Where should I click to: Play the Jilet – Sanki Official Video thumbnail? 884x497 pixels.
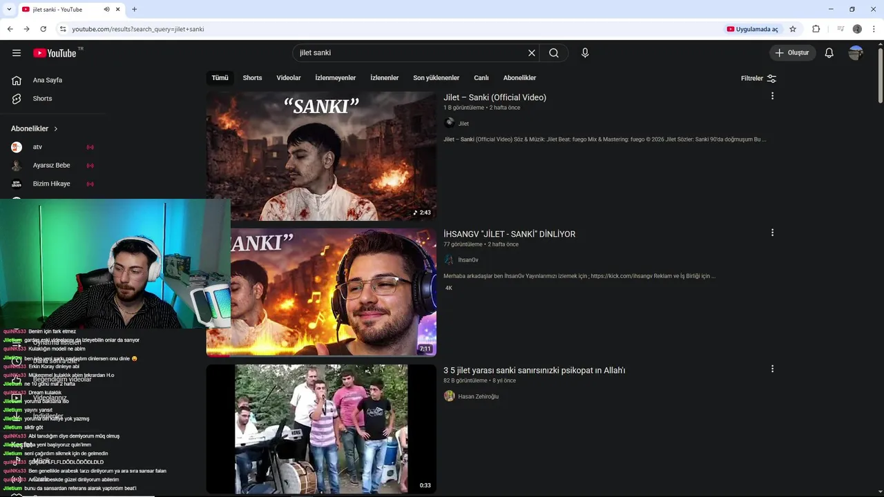(321, 156)
